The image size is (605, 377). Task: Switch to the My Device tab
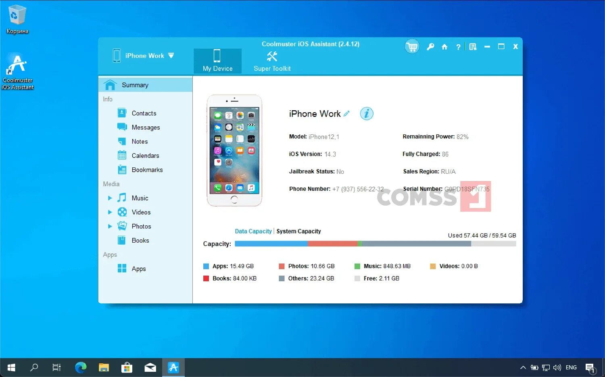217,61
